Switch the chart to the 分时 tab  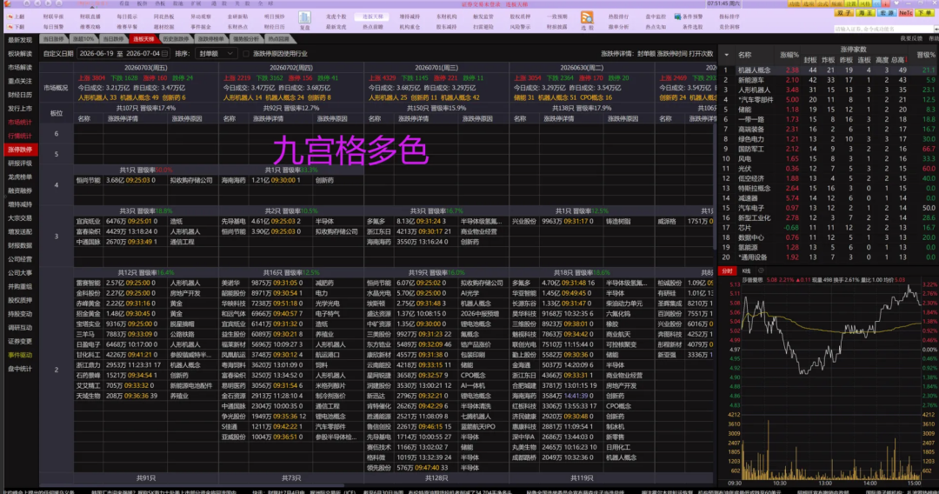coord(727,271)
